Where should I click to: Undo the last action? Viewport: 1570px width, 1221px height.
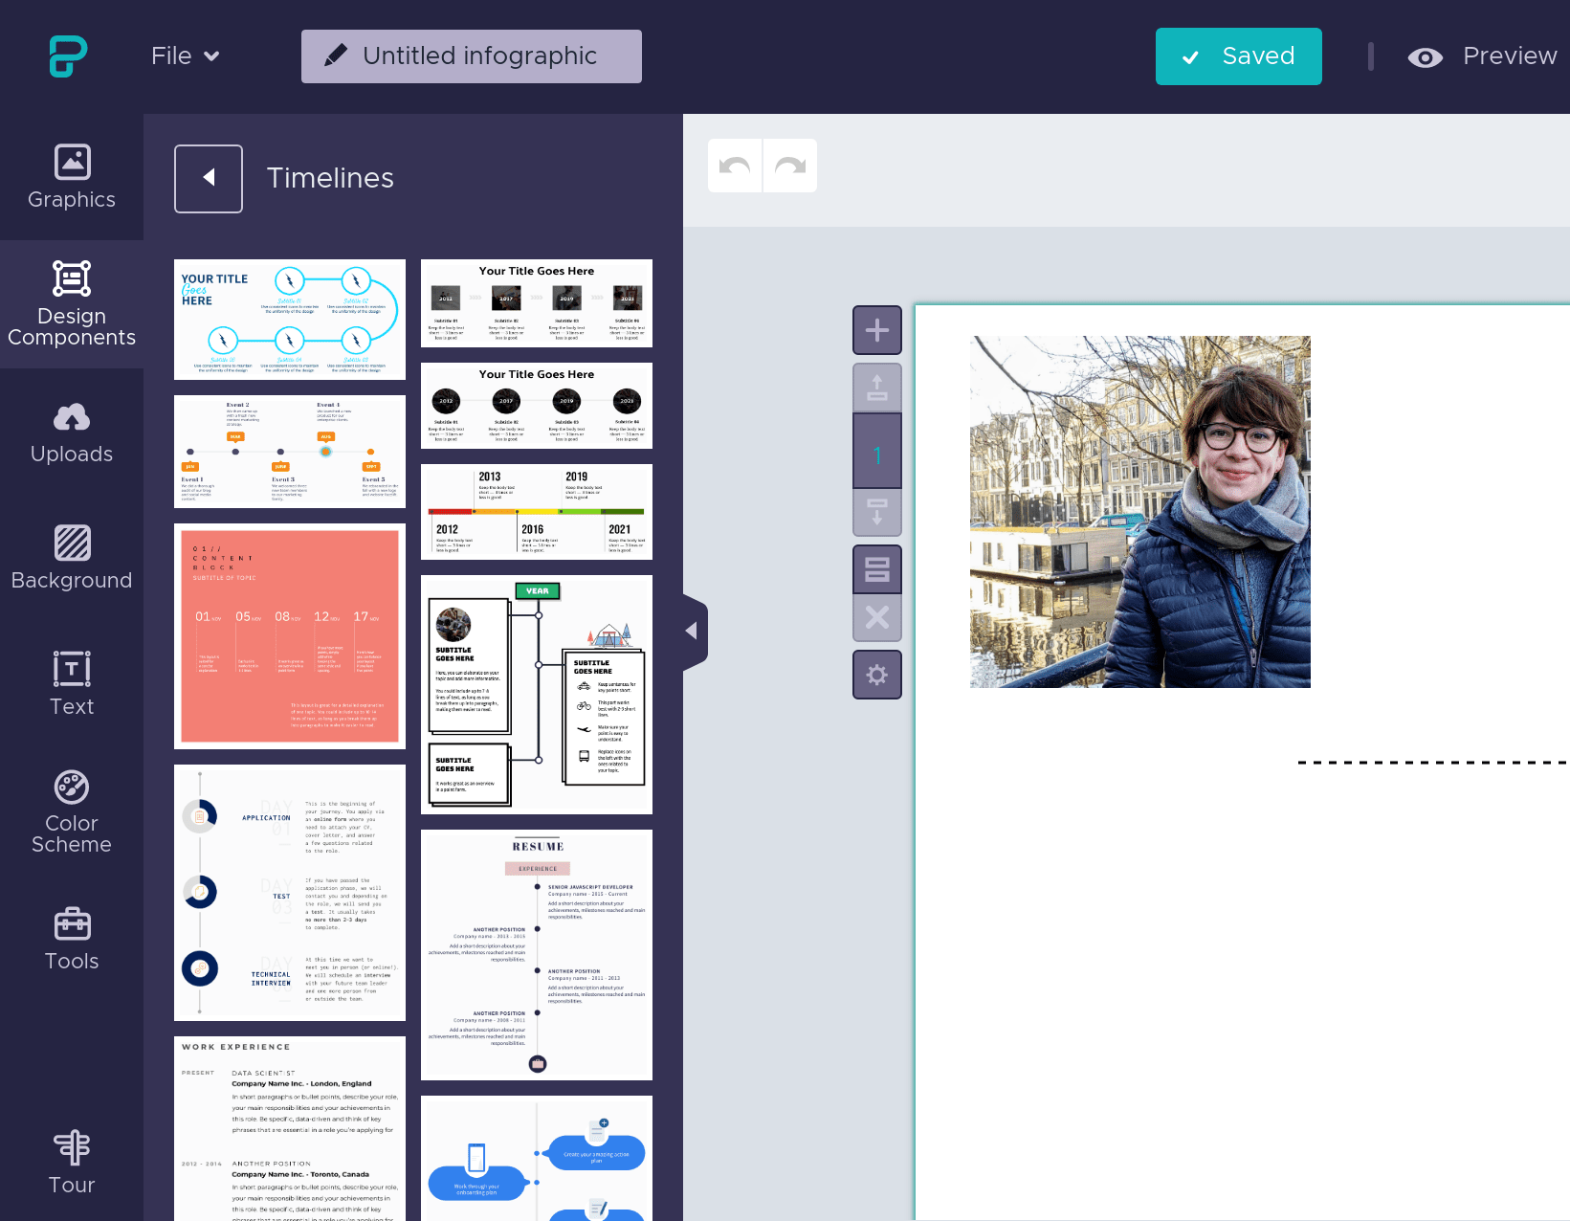click(735, 166)
